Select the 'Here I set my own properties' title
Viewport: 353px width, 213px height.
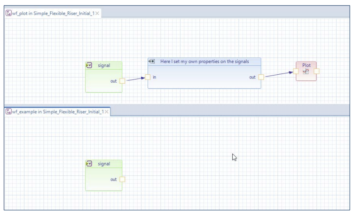click(x=204, y=62)
